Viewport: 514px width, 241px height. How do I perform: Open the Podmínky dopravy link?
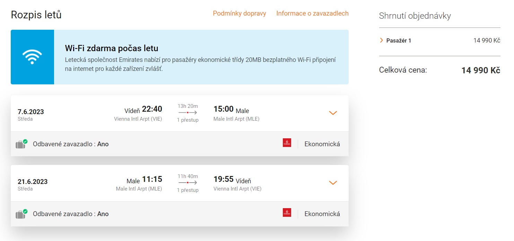pyautogui.click(x=239, y=13)
